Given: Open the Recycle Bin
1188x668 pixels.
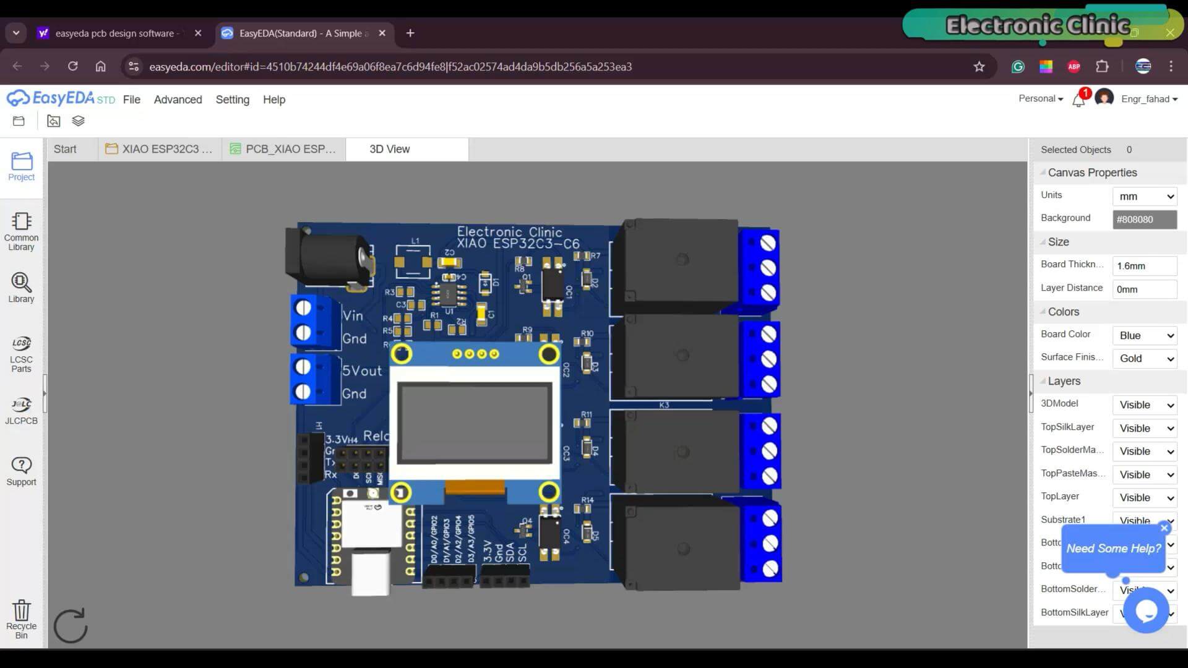Looking at the screenshot, I should click(x=22, y=619).
